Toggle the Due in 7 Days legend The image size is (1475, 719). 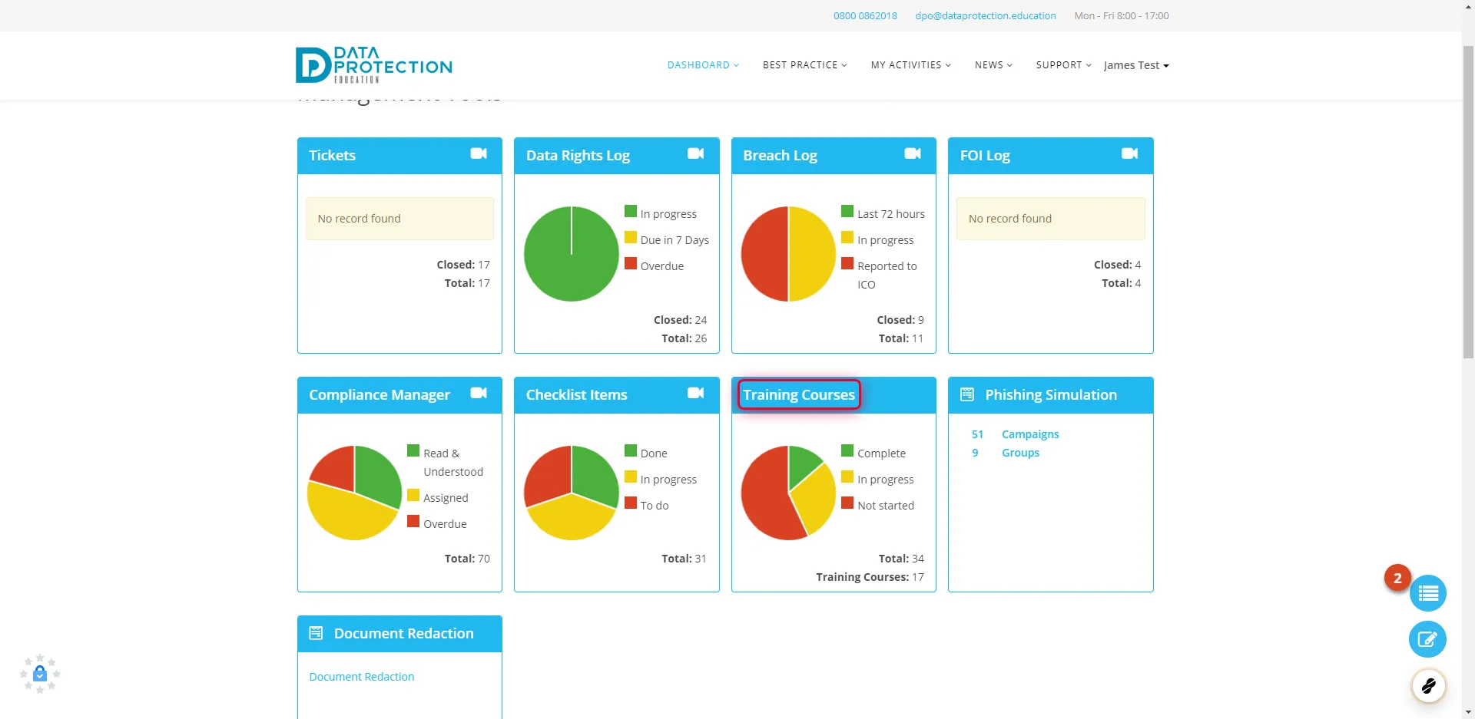(x=667, y=239)
